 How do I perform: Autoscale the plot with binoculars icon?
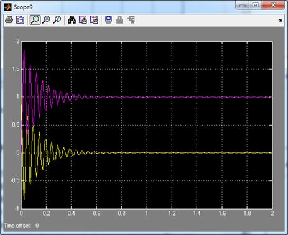pos(72,20)
